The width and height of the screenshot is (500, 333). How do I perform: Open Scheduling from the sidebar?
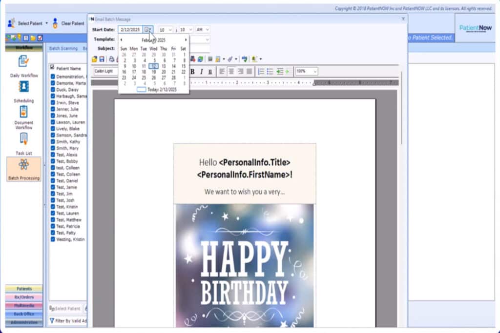23,87
